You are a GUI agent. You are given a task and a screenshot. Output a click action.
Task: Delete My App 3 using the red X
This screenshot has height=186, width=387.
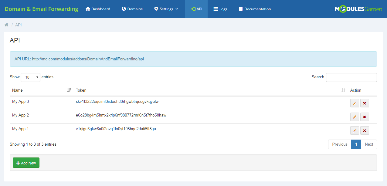(x=365, y=103)
